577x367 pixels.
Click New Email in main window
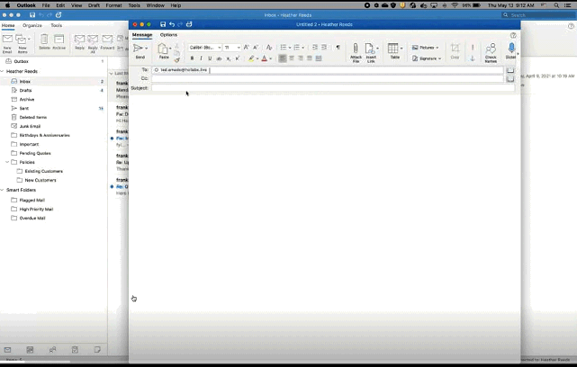[x=7, y=44]
